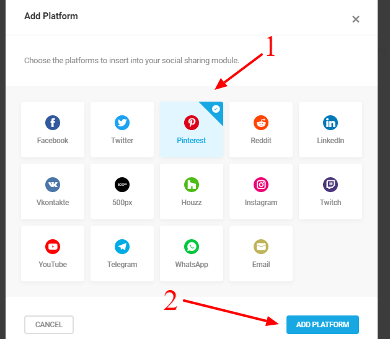Select the red YouTube icon
Viewport: 390px width, 339px height.
pyautogui.click(x=53, y=247)
